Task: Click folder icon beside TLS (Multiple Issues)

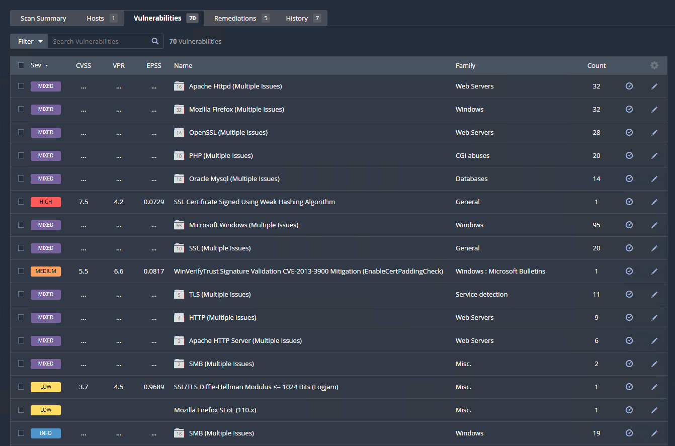Action: click(179, 295)
